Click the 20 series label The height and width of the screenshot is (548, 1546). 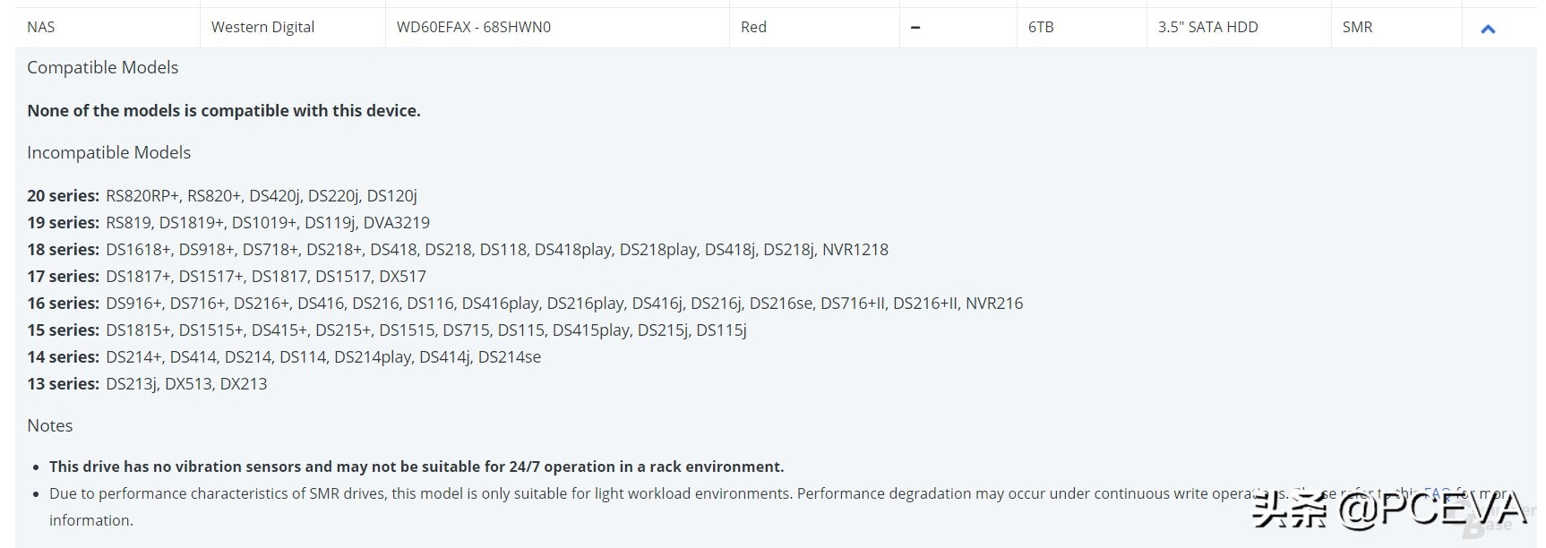point(63,195)
